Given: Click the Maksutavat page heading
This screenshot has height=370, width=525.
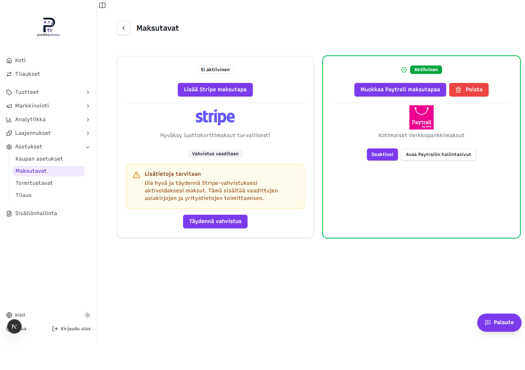Looking at the screenshot, I should 158,28.
